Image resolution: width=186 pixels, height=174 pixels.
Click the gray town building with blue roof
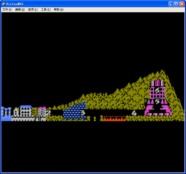26,111
